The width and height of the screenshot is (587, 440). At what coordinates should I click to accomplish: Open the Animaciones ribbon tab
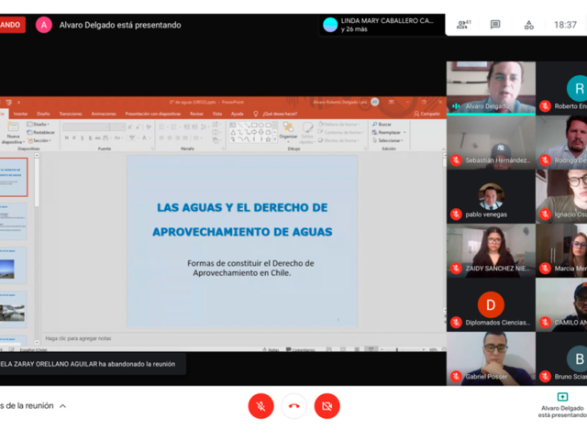point(104,114)
